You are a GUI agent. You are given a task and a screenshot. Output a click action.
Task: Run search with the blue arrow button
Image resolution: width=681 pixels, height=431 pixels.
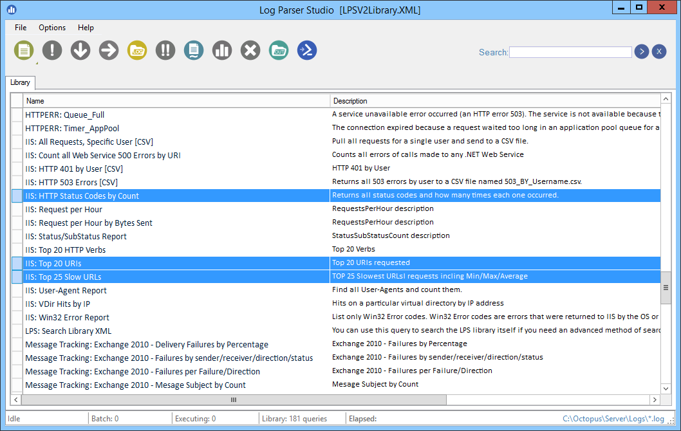(641, 52)
